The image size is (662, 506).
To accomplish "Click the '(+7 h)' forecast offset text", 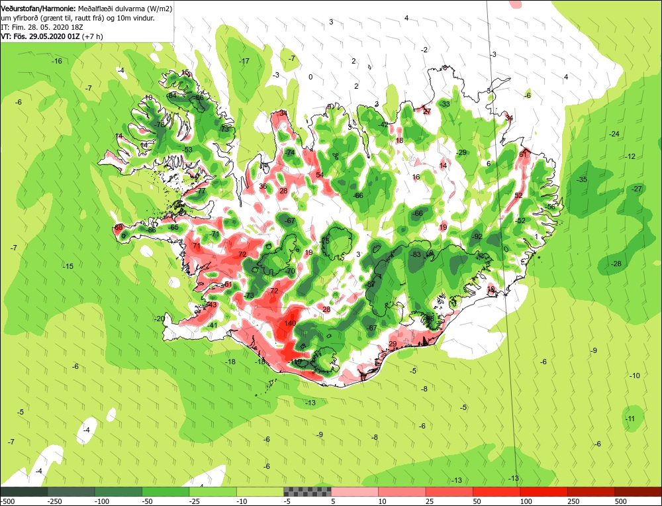I will point(93,36).
